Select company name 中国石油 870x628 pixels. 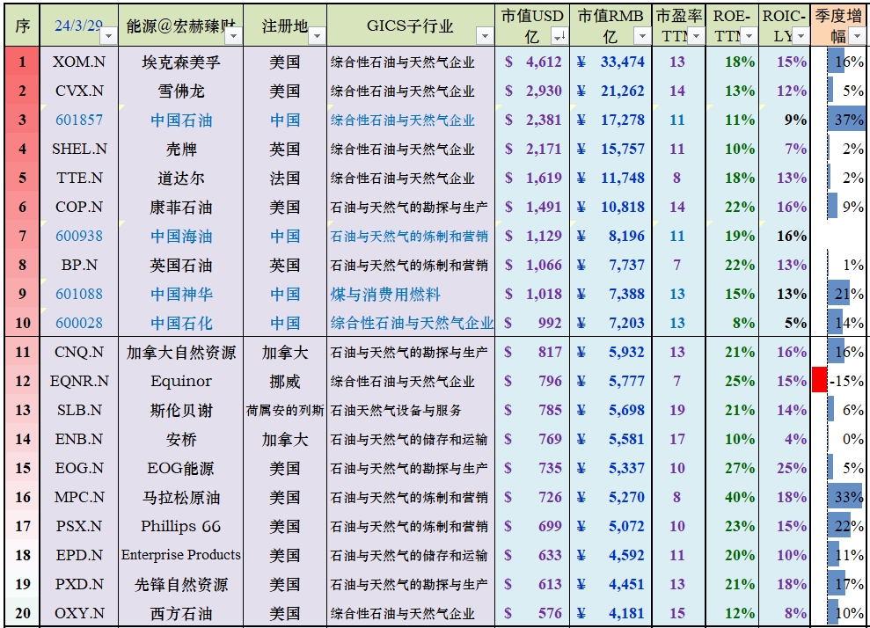click(181, 120)
